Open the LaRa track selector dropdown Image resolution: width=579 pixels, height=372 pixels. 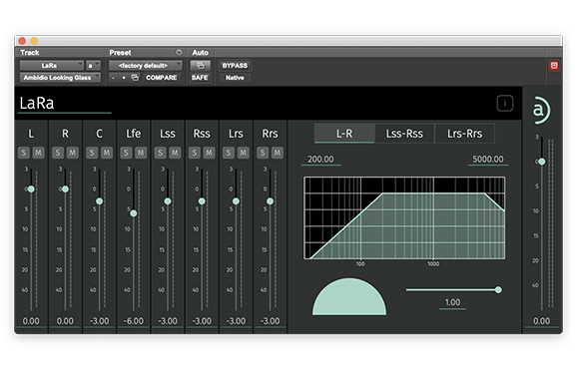point(52,65)
